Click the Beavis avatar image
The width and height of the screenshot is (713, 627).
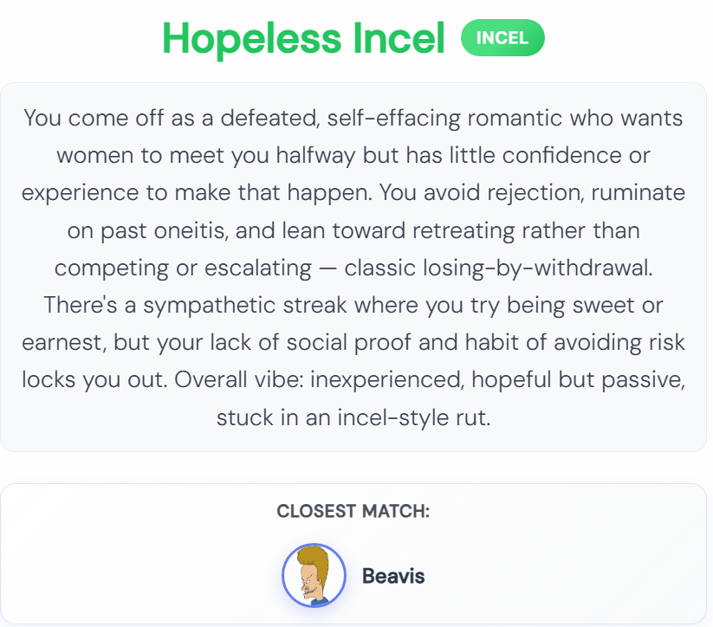click(308, 574)
